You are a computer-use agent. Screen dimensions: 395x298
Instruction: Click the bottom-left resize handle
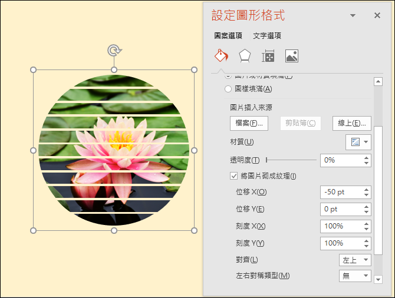coord(33,230)
